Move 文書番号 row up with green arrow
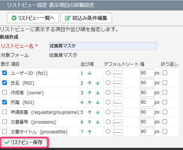183x150 pixels. [x=90, y=122]
